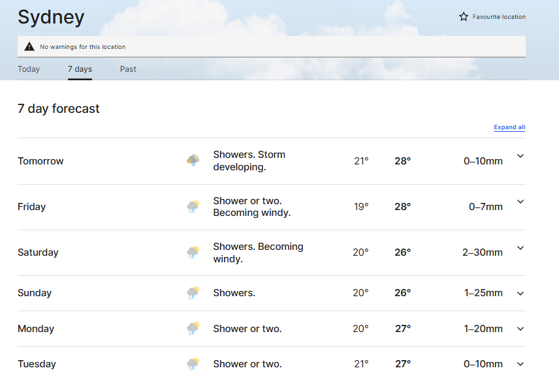This screenshot has width=559, height=381.
Task: Click Monday's shower weather icon
Action: click(x=193, y=329)
